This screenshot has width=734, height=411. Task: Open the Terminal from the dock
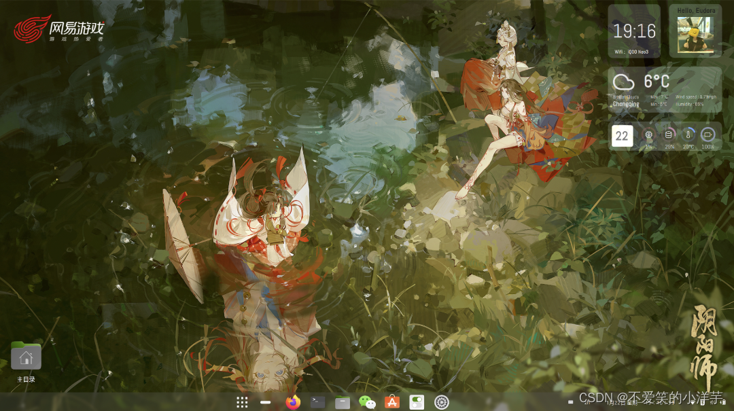318,402
